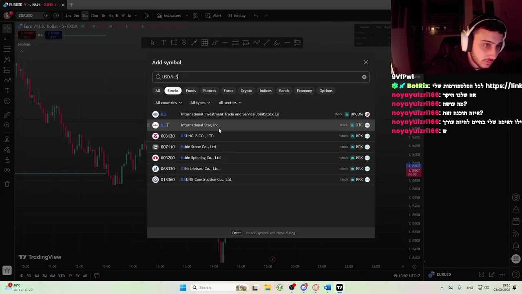Open the Crypto category tab
522x294 pixels.
(x=246, y=91)
